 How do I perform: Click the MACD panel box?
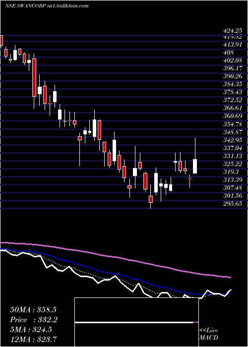pos(136,322)
